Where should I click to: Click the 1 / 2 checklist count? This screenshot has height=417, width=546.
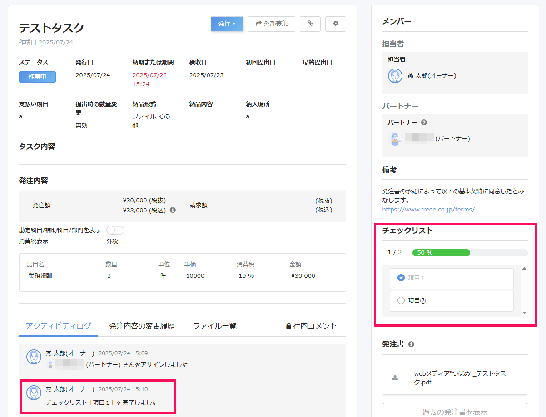click(395, 252)
